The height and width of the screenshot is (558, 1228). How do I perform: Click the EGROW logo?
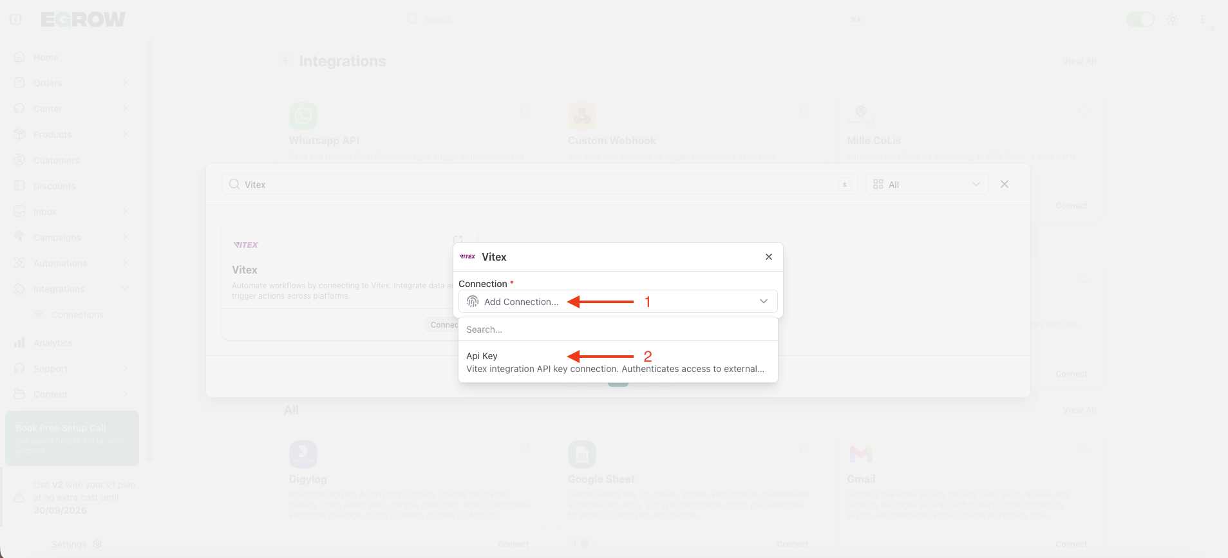(x=83, y=20)
